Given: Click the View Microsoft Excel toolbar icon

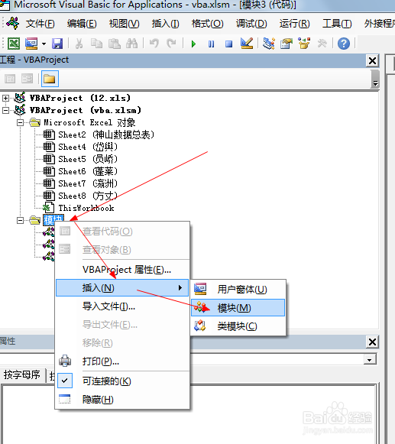Looking at the screenshot, I should tap(14, 44).
